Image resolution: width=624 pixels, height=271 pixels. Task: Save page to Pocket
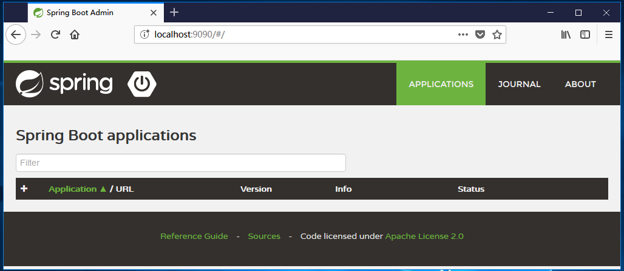[x=480, y=34]
